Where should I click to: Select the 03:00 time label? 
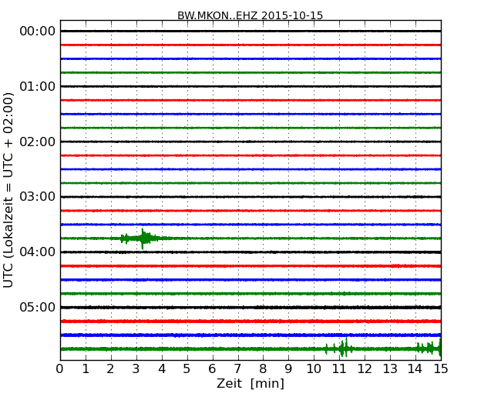click(x=38, y=196)
